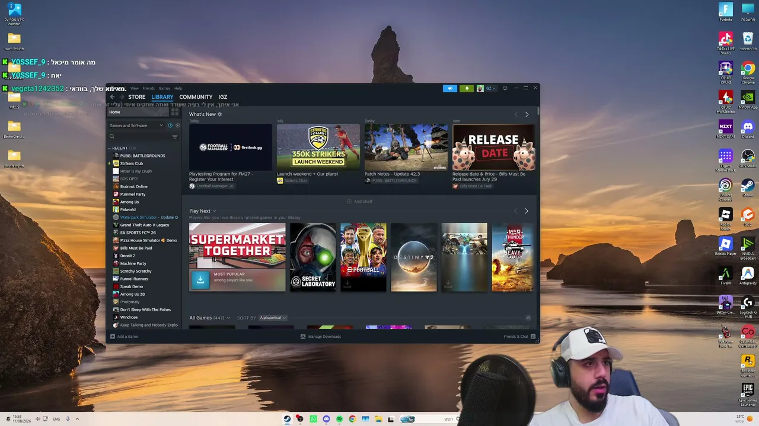Open Steam announcements megaphone button
The image size is (759, 426).
pyautogui.click(x=450, y=88)
